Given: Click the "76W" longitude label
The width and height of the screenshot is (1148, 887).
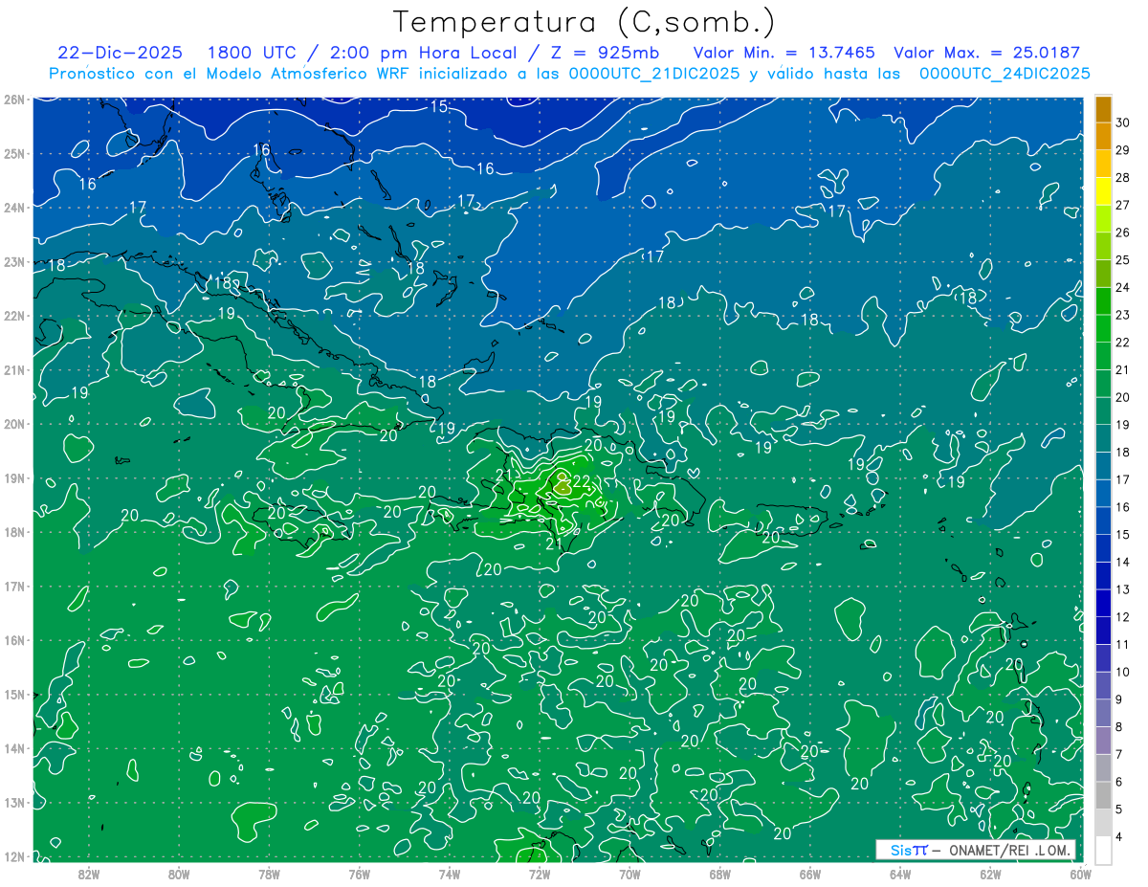Looking at the screenshot, I should 359,874.
